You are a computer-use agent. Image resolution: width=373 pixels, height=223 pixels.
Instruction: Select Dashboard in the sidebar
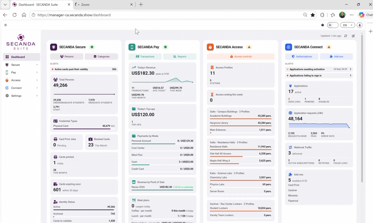coord(21,57)
